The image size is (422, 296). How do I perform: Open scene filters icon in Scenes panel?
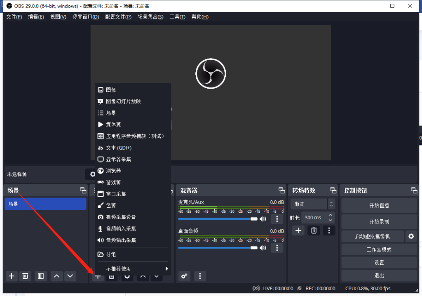(40, 276)
